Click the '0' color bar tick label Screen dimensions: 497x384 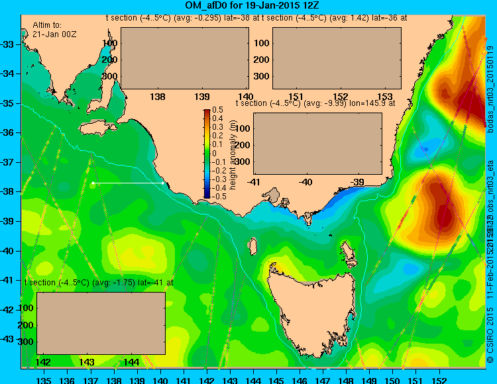tap(214, 154)
